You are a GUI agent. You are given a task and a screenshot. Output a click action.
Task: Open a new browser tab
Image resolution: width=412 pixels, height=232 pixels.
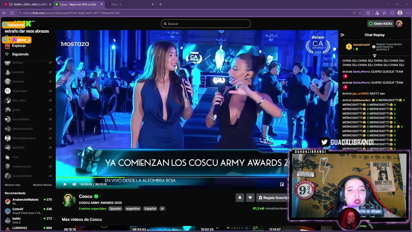pos(160,4)
